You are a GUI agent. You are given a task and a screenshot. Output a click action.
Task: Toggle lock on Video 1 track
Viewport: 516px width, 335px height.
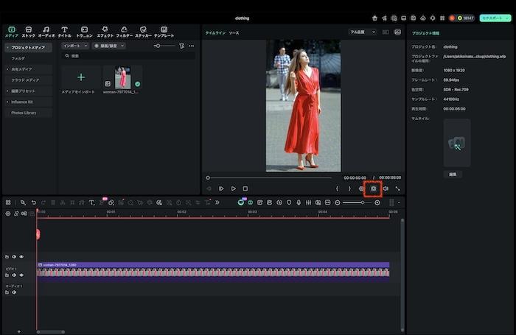pos(7,275)
